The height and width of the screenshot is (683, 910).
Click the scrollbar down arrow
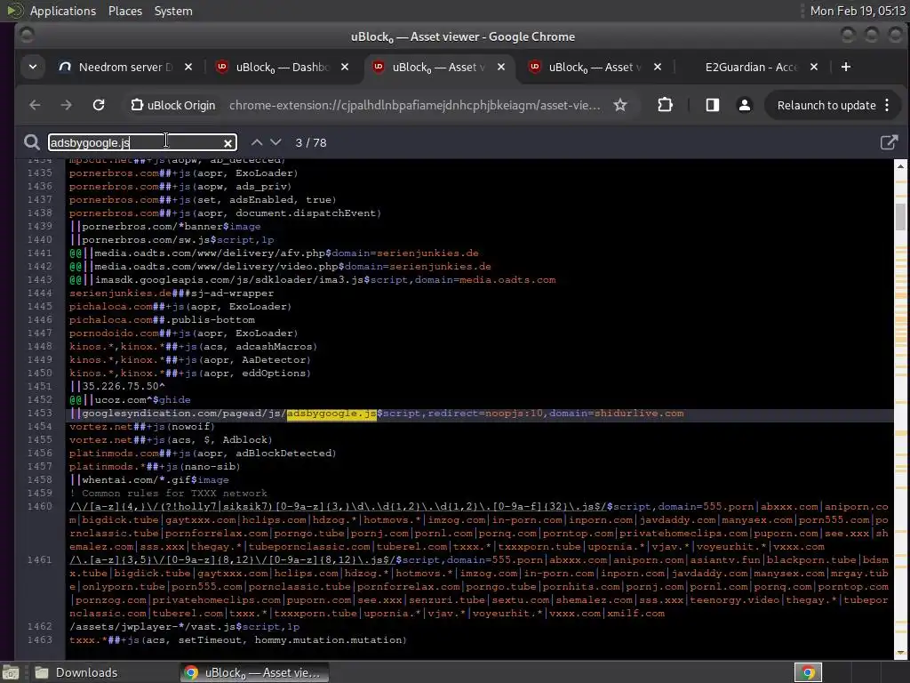901,653
